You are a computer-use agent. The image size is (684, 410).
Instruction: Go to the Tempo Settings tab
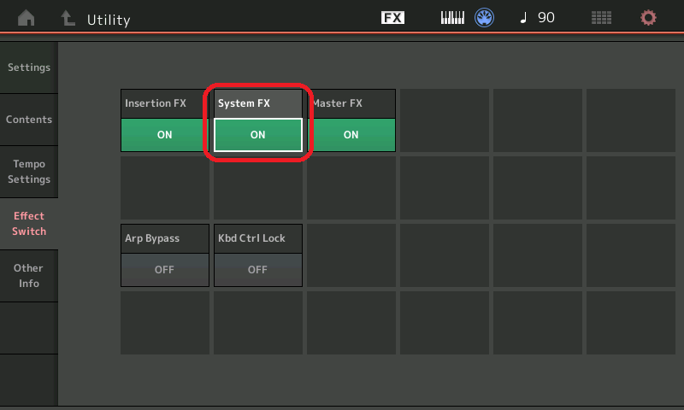point(29,172)
